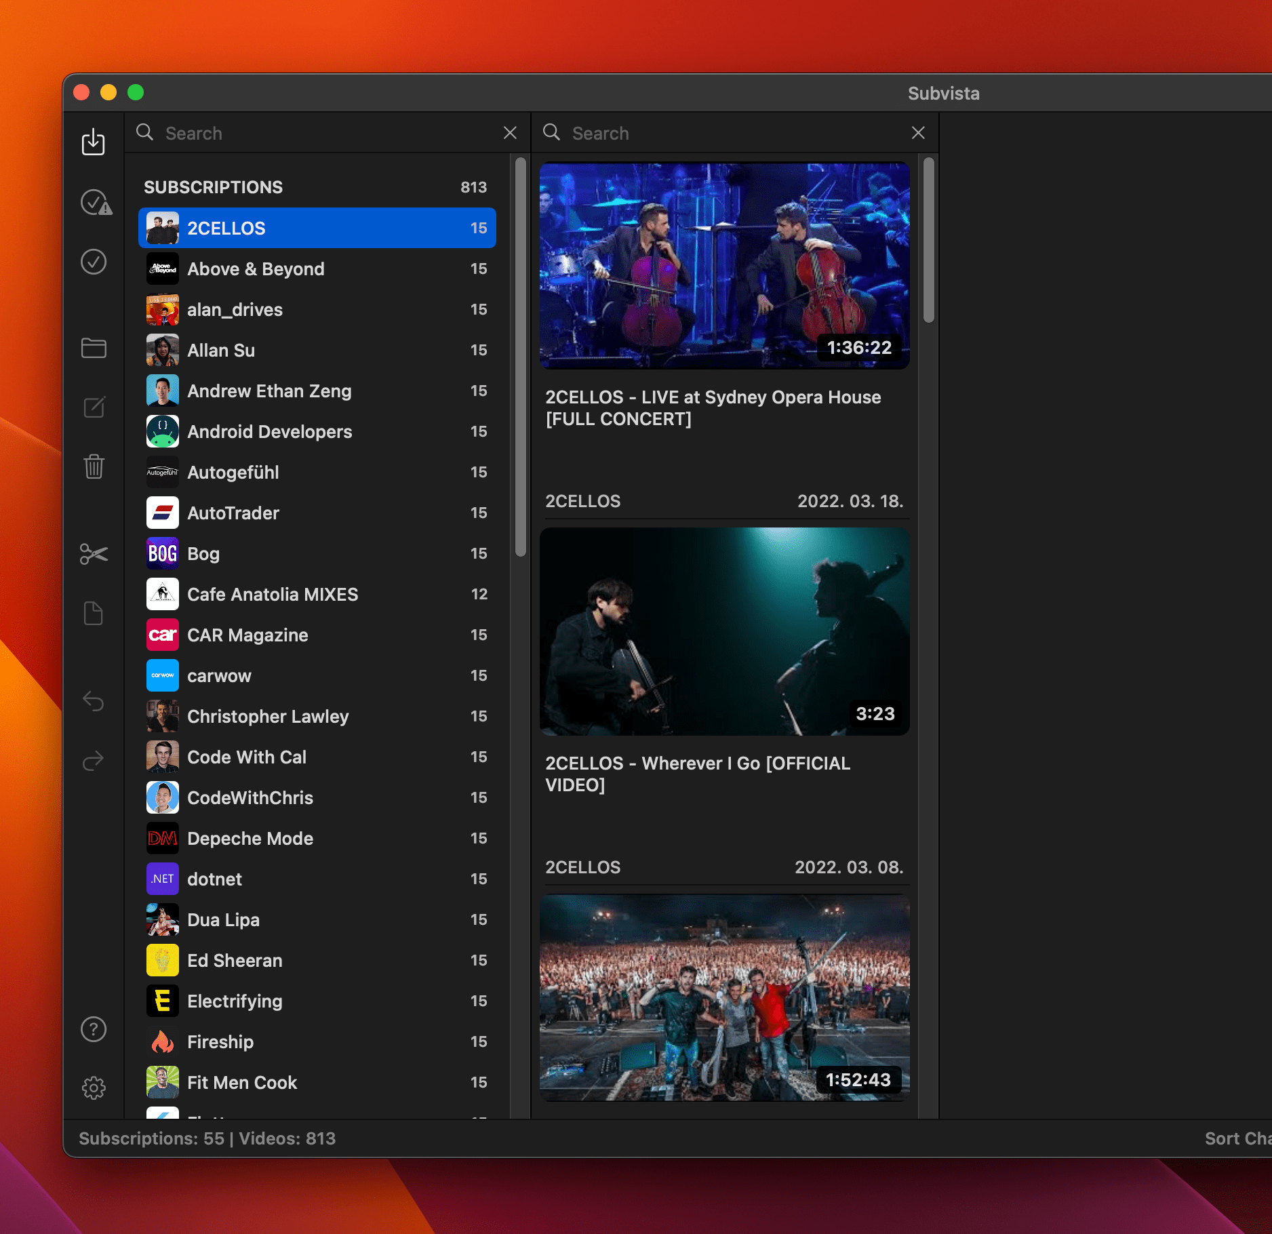This screenshot has width=1272, height=1234.
Task: Open the folder icon in the sidebar
Action: [94, 349]
